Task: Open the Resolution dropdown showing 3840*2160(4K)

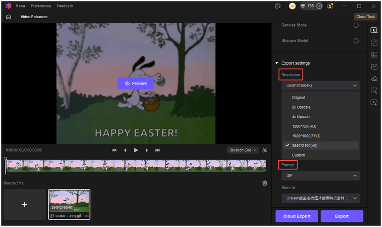Action: (320, 86)
